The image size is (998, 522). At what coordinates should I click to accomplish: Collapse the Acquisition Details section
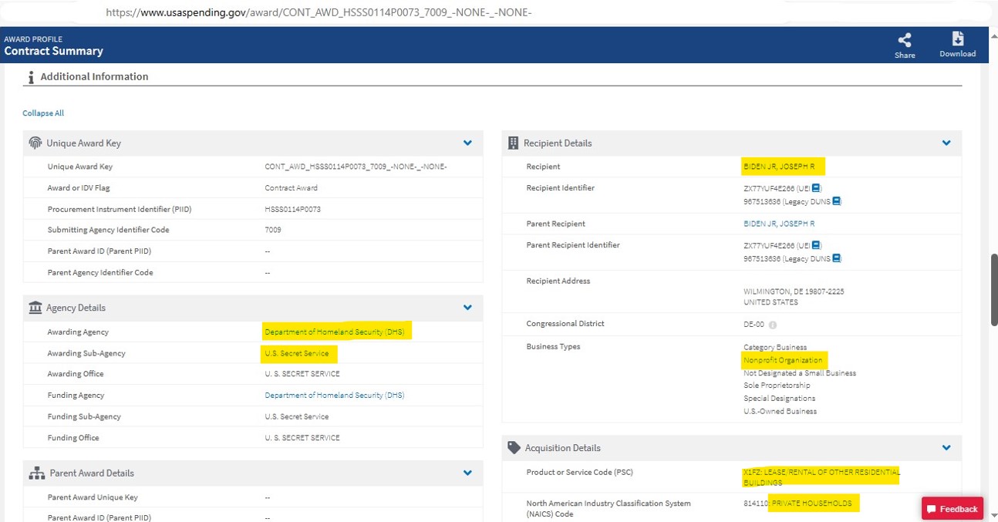click(946, 447)
